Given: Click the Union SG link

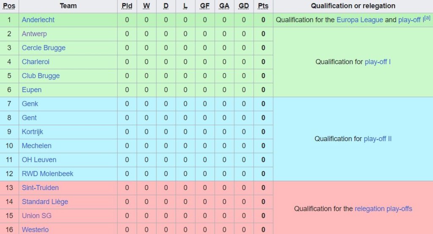Looking at the screenshot, I should pos(36,216).
